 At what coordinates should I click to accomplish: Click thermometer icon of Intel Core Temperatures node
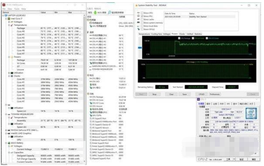[x=12, y=25]
